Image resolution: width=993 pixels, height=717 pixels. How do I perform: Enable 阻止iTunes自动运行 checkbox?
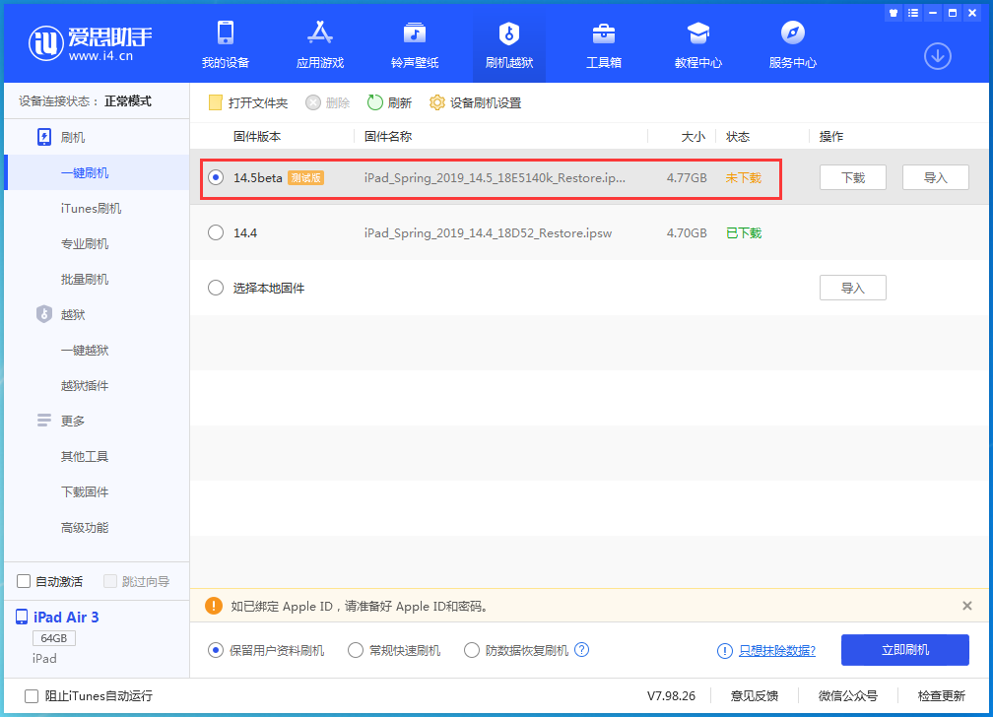pos(32,696)
